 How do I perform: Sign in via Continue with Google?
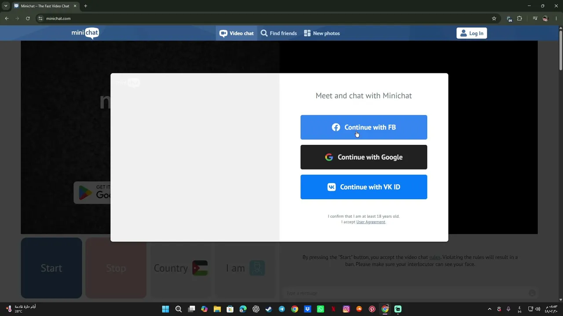[364, 157]
